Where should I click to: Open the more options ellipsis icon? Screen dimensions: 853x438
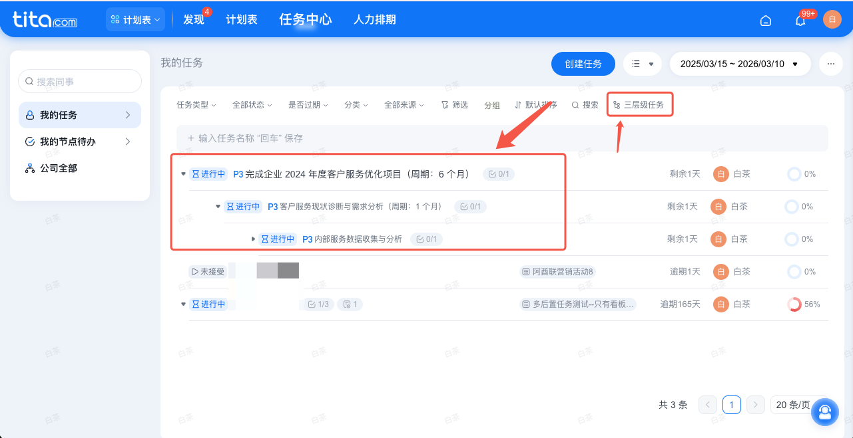tap(830, 64)
